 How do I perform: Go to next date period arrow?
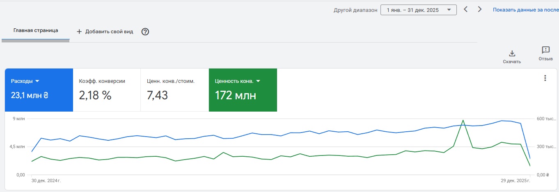pyautogui.click(x=479, y=9)
